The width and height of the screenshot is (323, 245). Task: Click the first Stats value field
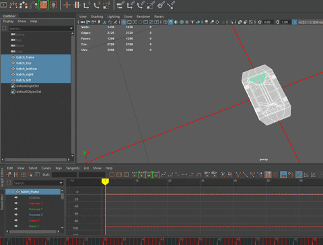pyautogui.click(x=65, y=174)
